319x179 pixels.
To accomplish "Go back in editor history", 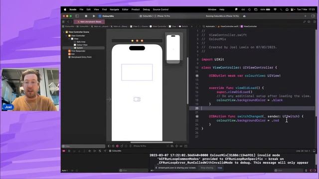I will pyautogui.click(x=68, y=22).
